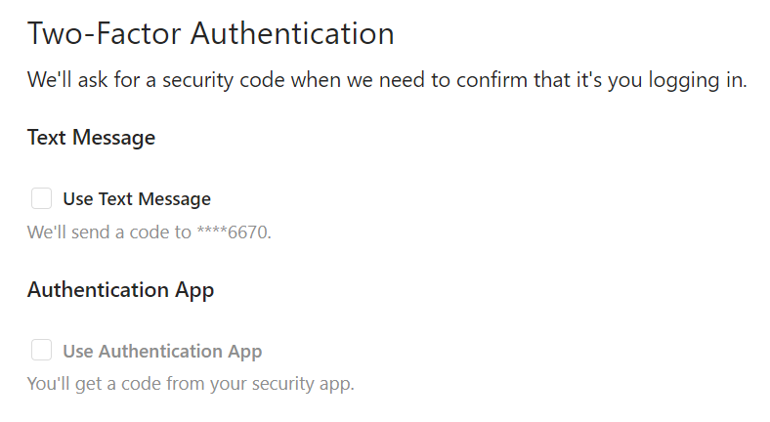
Task: Click the "Use Text Message" label text
Action: point(137,199)
